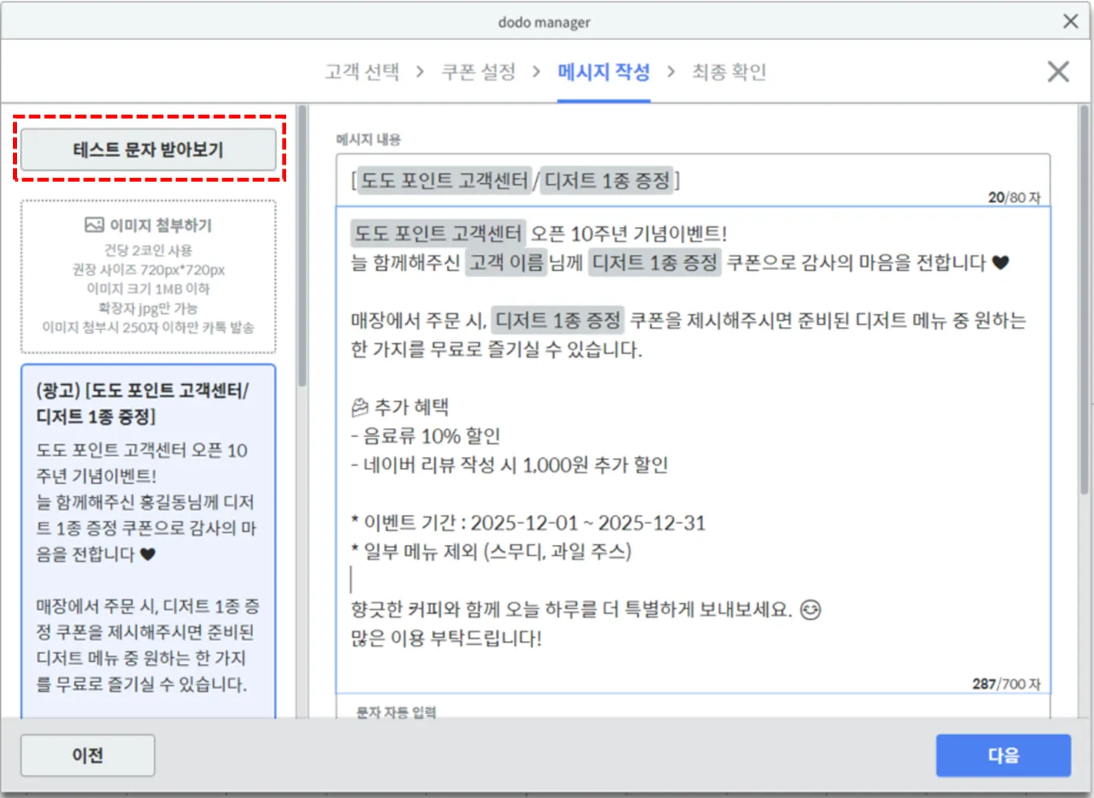This screenshot has width=1094, height=798.
Task: Go to the 고객 선택 step
Action: pos(362,72)
